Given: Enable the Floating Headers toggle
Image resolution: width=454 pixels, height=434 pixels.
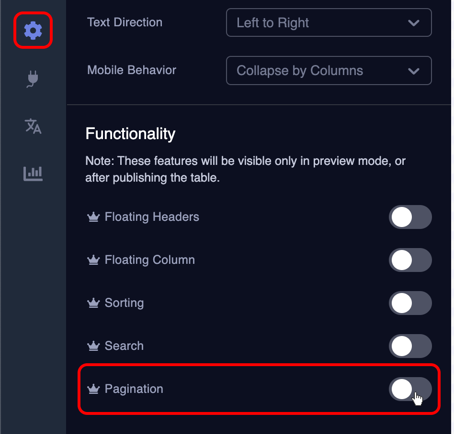Looking at the screenshot, I should tap(410, 217).
